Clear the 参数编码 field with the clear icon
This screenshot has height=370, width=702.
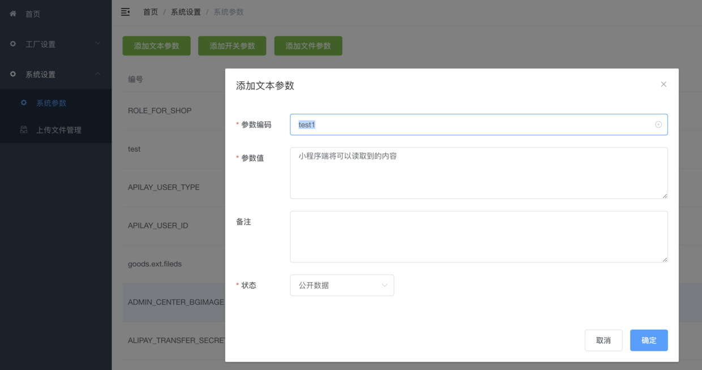(658, 124)
